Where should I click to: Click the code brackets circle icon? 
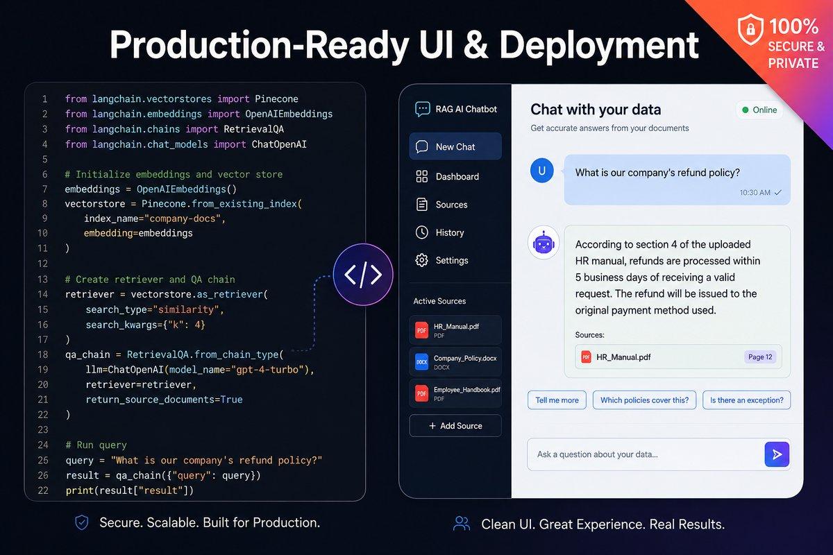click(363, 275)
